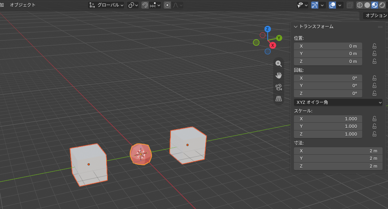Select the red sphere at origin
This screenshot has width=388, height=209.
pos(141,154)
